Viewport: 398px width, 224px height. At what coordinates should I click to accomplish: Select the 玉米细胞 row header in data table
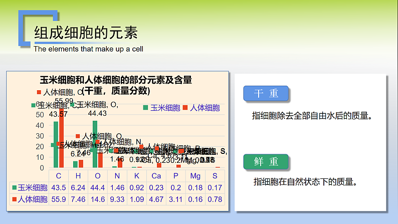(30, 188)
